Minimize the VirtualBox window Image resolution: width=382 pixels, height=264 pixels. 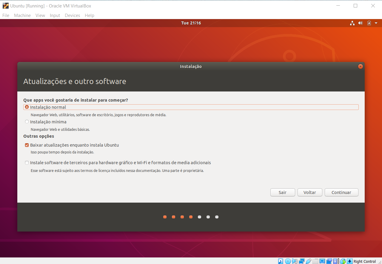(x=338, y=6)
